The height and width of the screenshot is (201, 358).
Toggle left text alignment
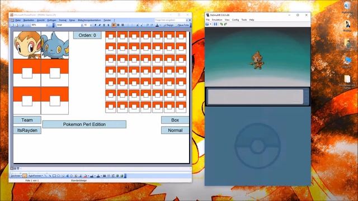(114, 25)
